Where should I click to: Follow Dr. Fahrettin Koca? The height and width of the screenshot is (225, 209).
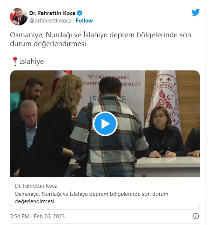click(84, 21)
